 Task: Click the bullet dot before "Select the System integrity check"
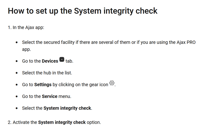[x=17, y=108]
